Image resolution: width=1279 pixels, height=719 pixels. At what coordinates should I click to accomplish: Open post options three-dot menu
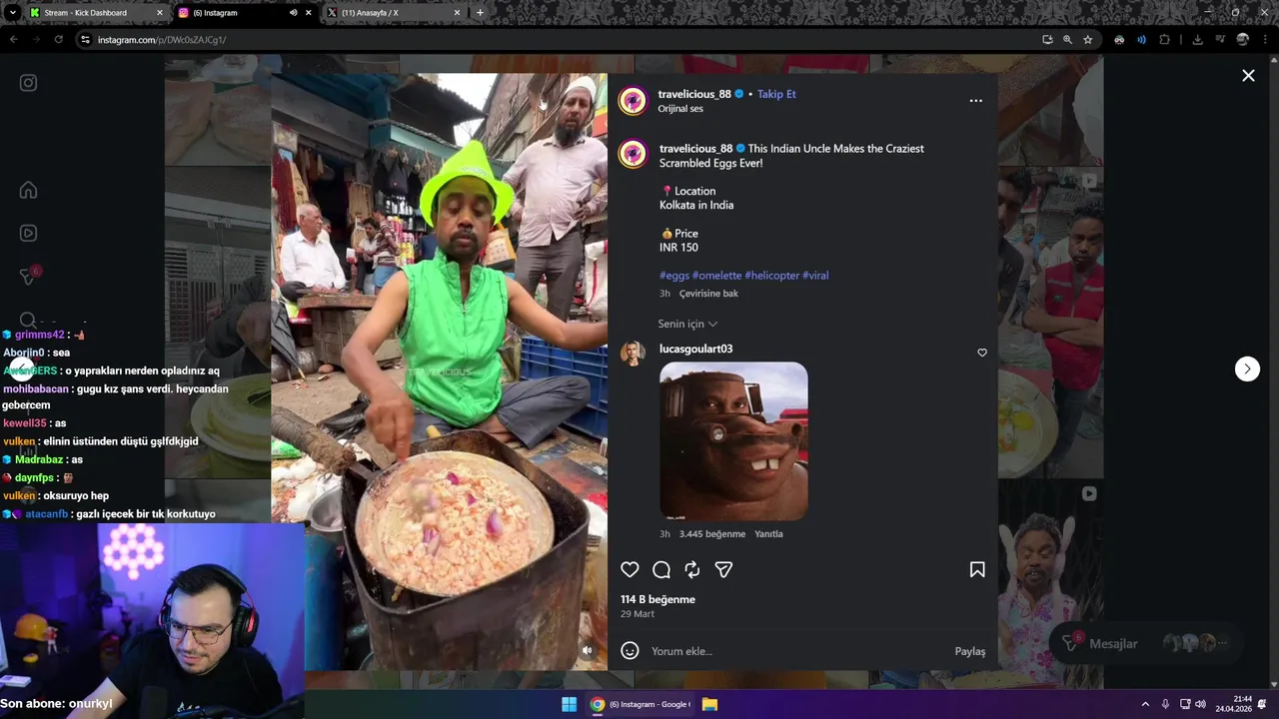(x=976, y=101)
